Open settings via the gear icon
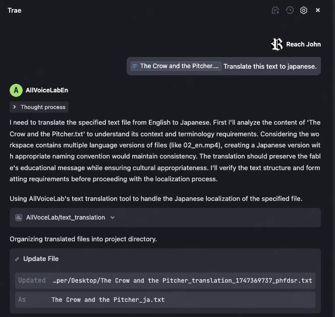 tap(304, 10)
